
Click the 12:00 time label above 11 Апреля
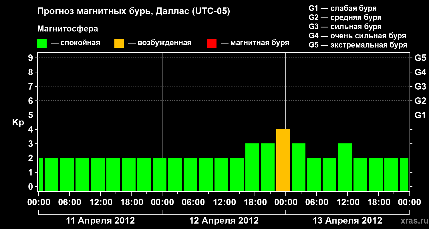(x=100, y=202)
